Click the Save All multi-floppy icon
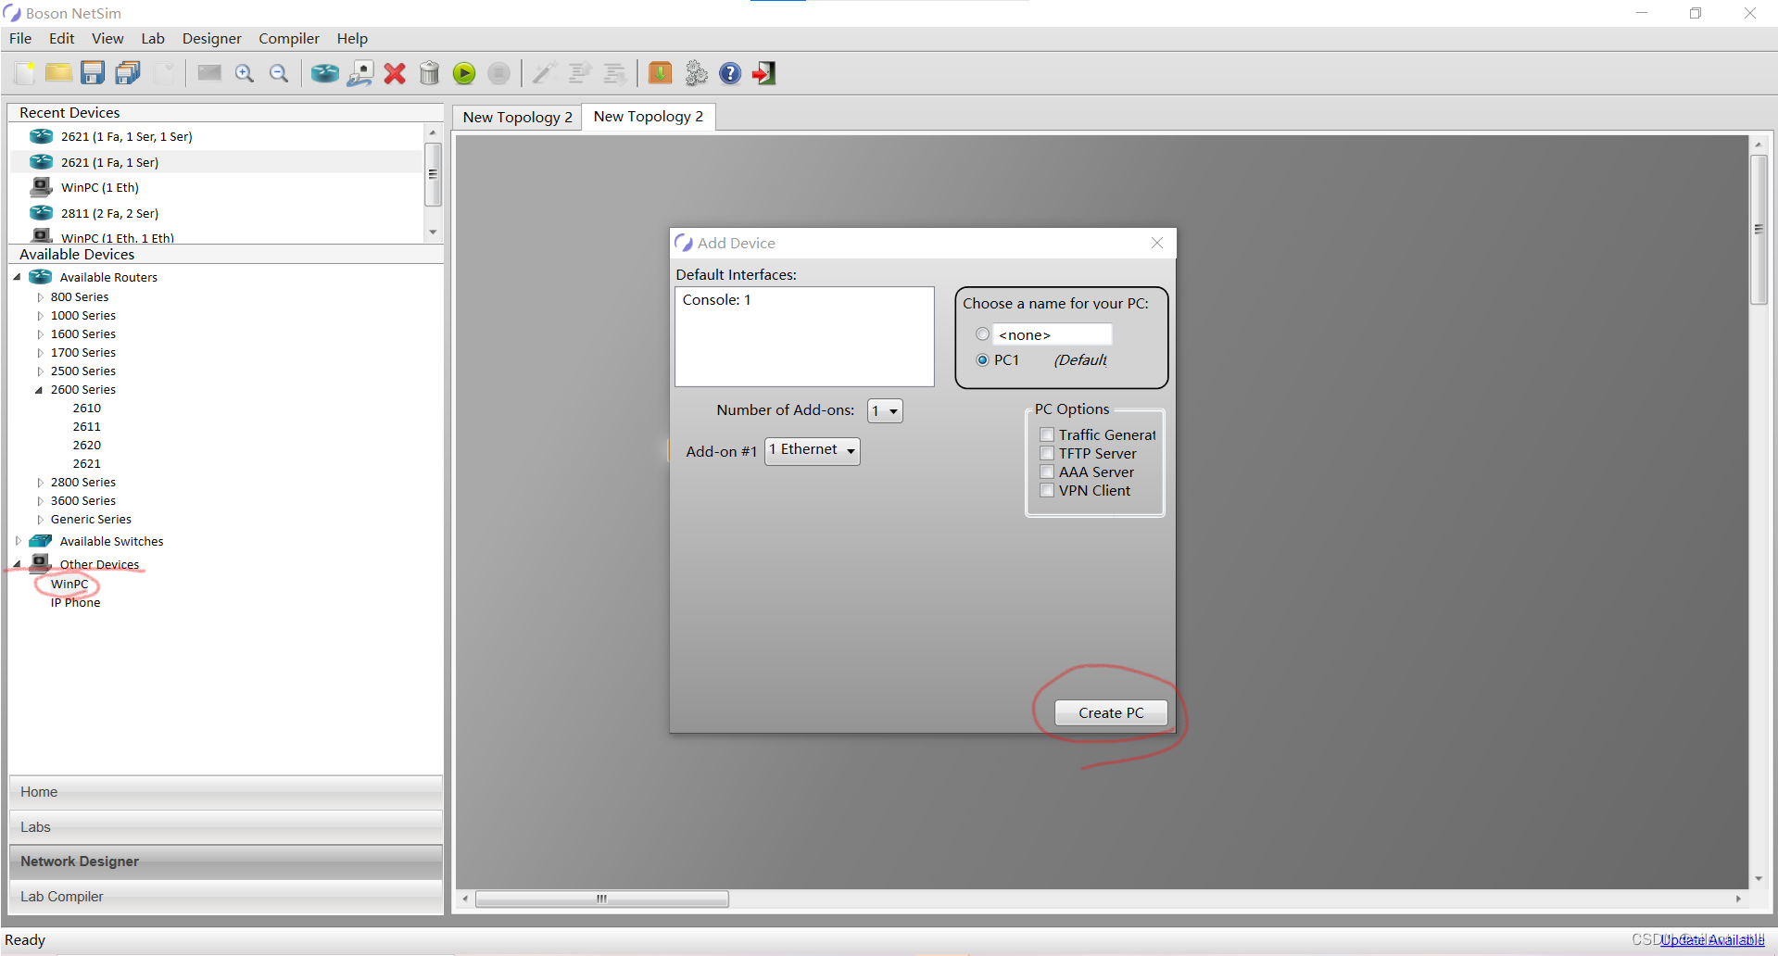1778x956 pixels. tap(128, 73)
